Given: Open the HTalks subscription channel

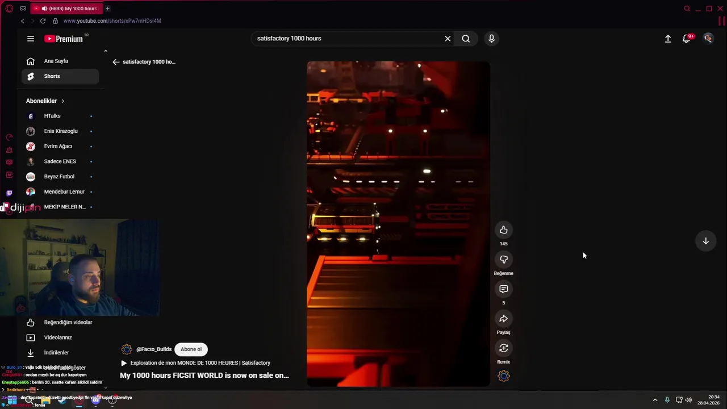Looking at the screenshot, I should pos(60,116).
